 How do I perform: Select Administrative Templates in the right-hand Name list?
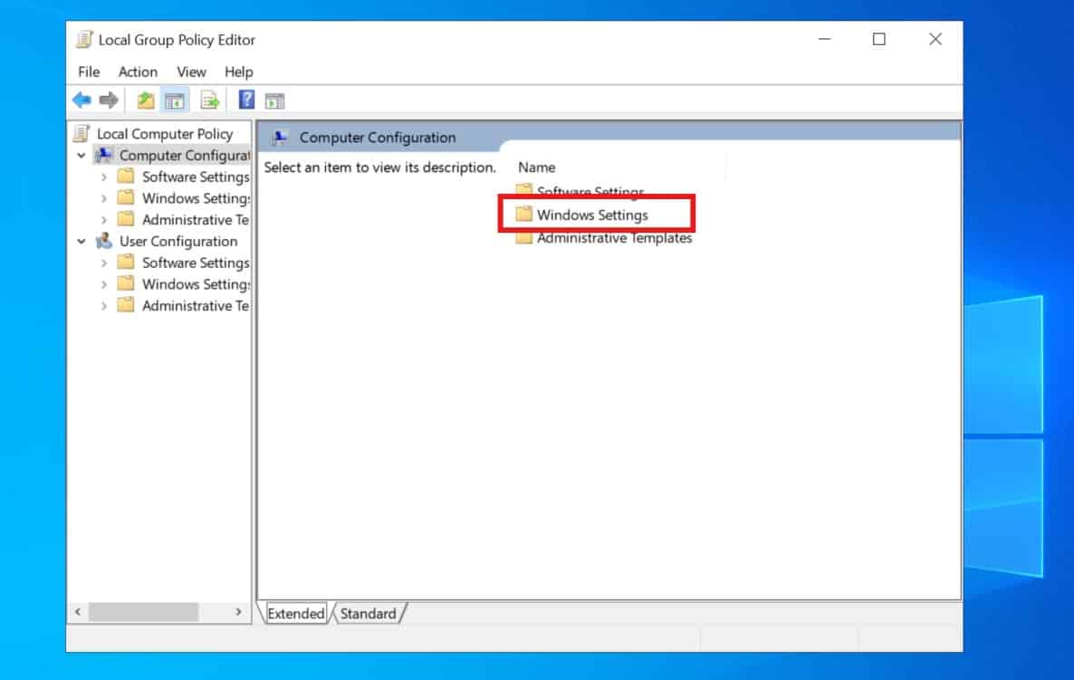pyautogui.click(x=603, y=237)
